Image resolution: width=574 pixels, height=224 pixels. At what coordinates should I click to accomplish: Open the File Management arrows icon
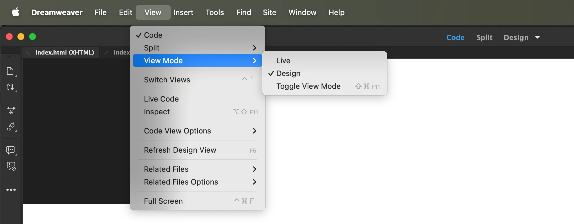pyautogui.click(x=10, y=87)
